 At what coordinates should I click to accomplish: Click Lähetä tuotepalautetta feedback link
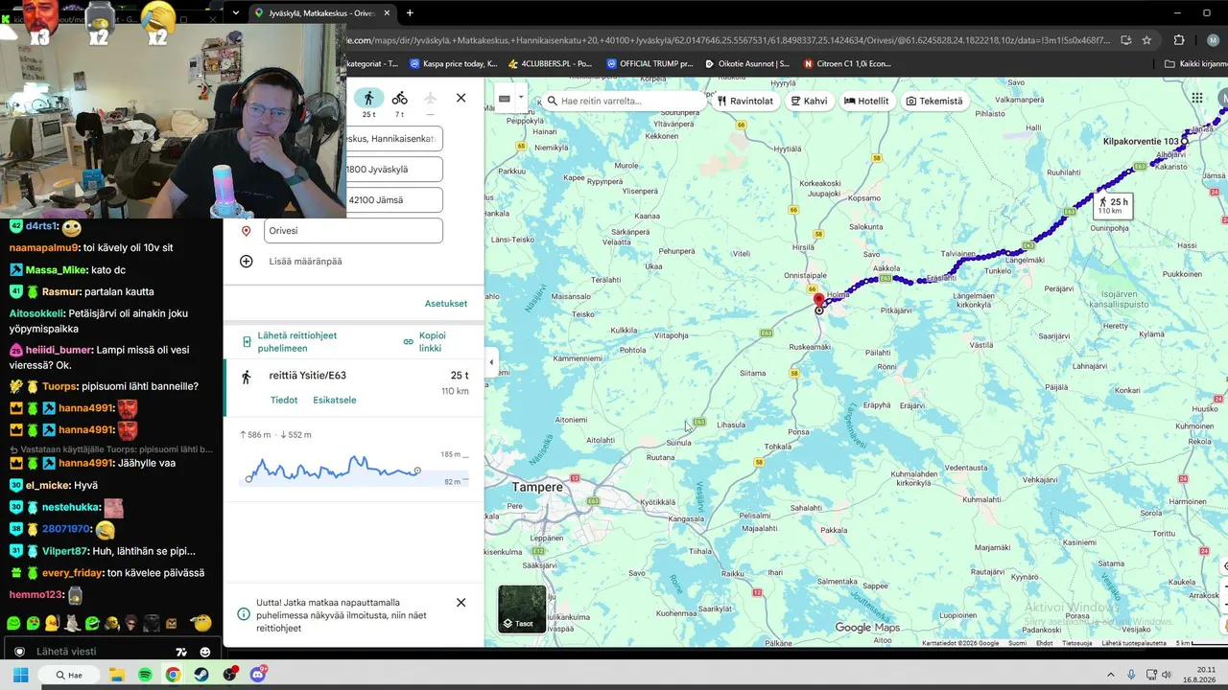1133,643
